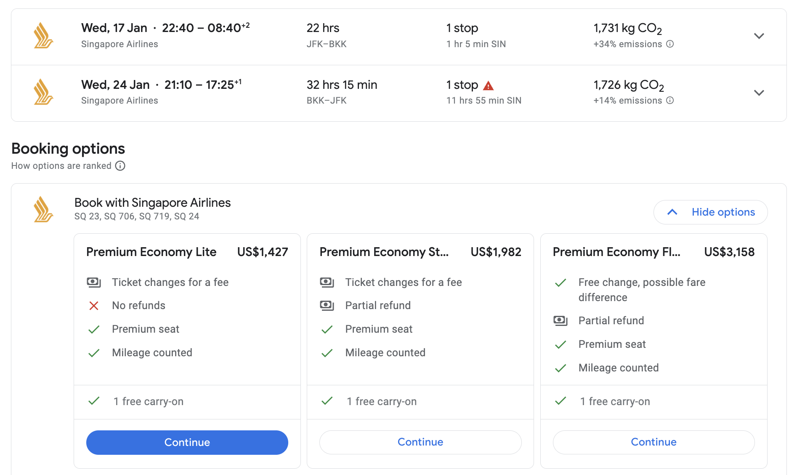Collapse fares with Hide options button
The image size is (797, 475).
click(x=710, y=212)
